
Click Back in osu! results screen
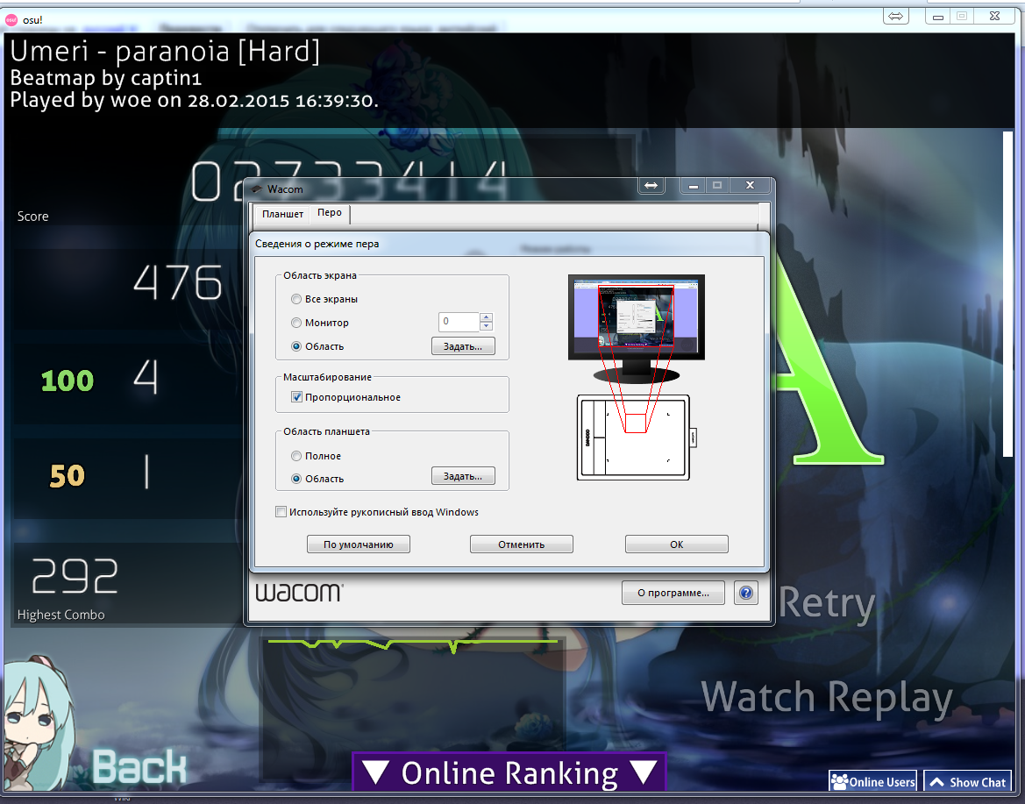[x=139, y=767]
